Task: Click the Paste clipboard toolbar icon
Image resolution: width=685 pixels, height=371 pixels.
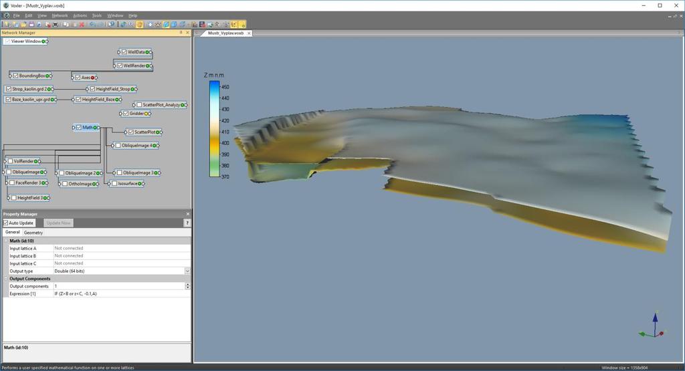Action: point(74,25)
